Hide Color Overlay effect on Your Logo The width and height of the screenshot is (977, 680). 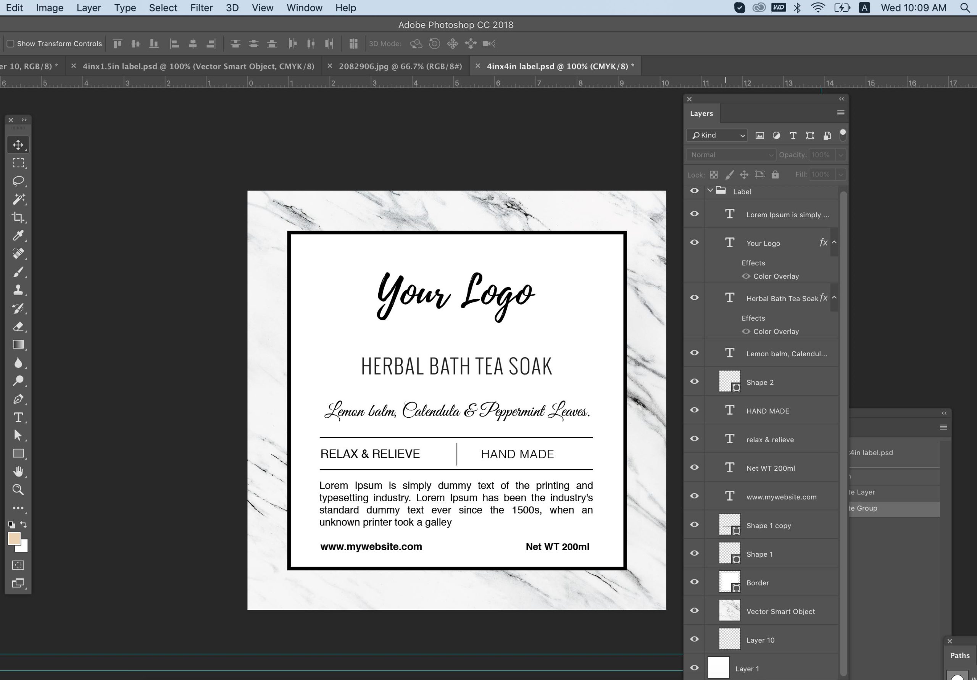point(745,276)
